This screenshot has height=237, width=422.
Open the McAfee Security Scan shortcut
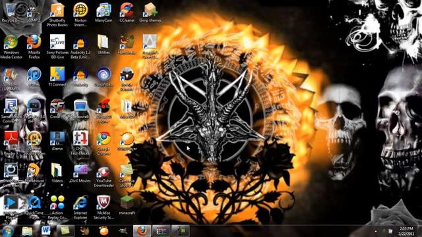104,207
